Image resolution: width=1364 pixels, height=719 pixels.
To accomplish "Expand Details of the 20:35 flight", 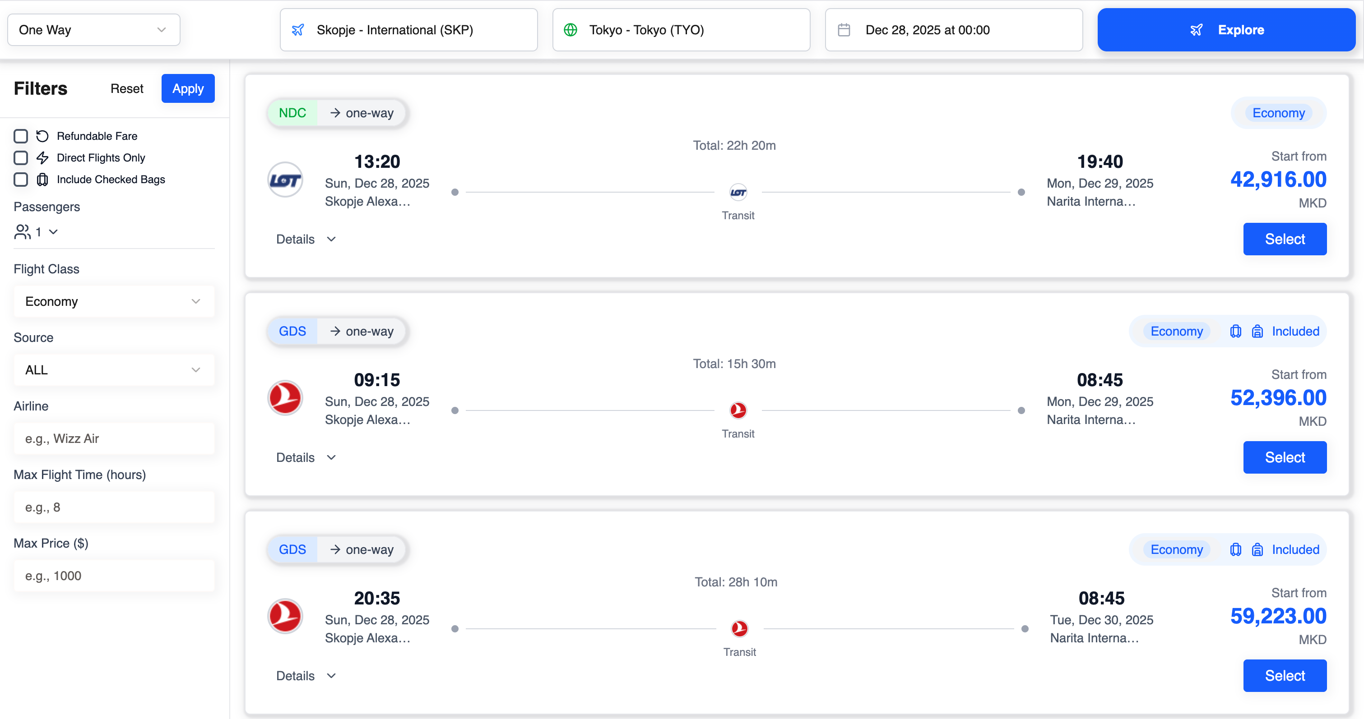I will 306,676.
